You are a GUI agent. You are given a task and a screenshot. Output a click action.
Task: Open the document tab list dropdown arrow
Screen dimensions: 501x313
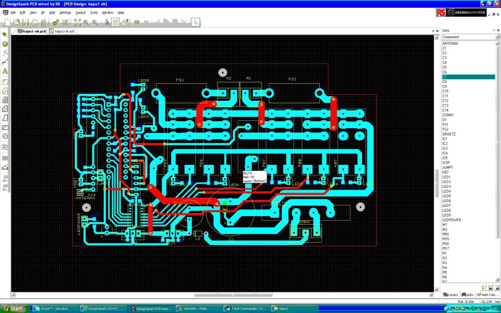pyautogui.click(x=433, y=31)
